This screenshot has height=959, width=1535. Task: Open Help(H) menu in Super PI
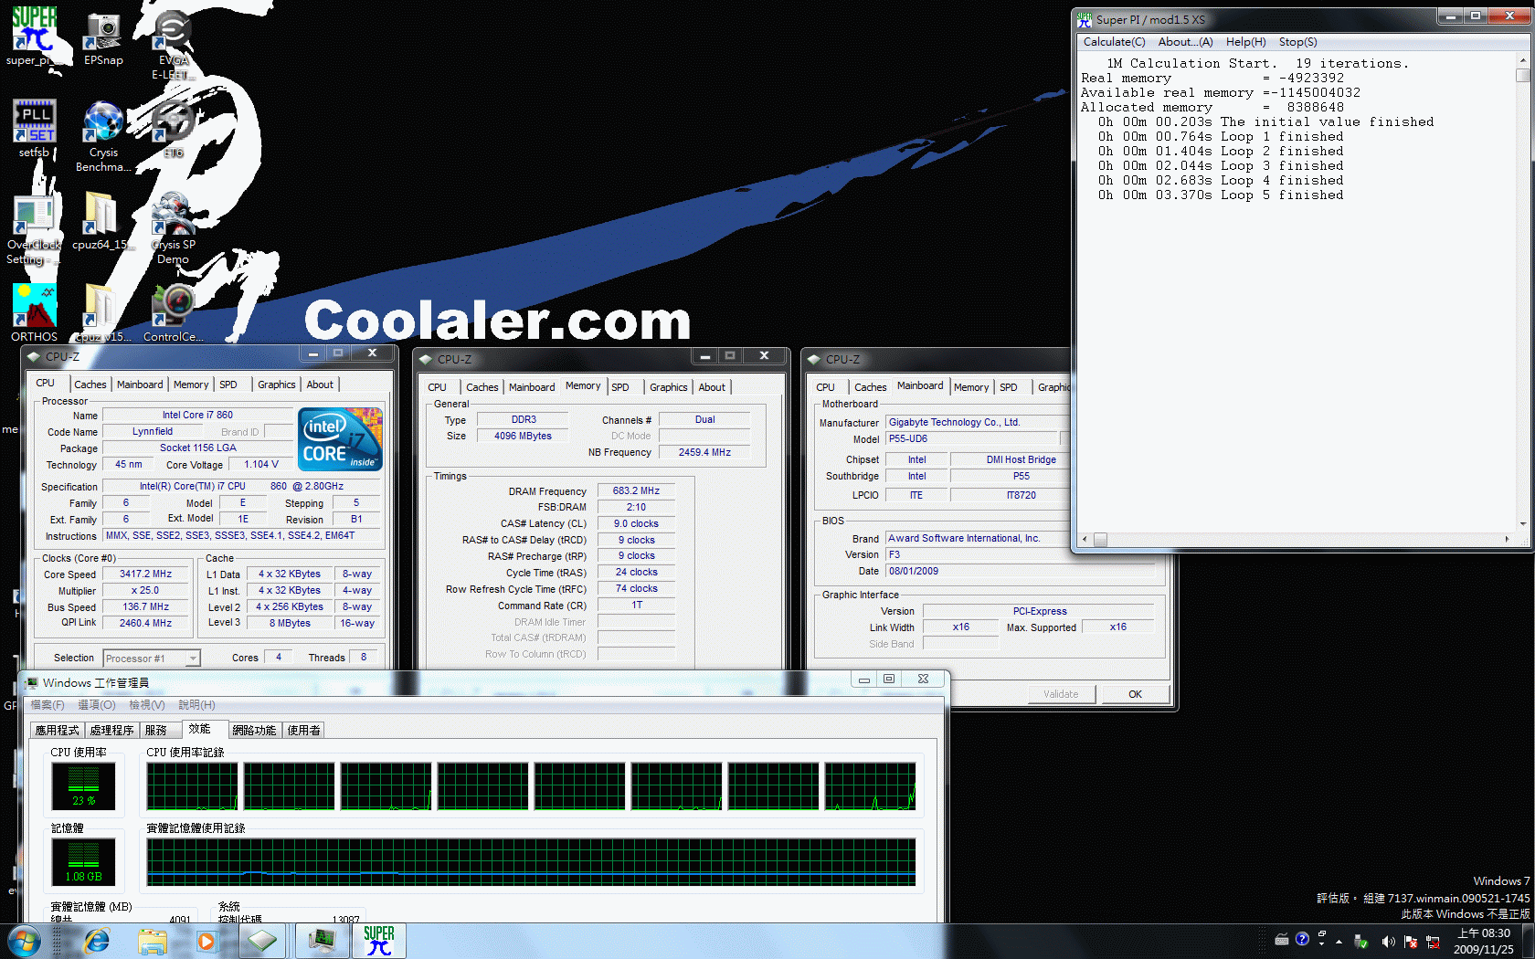pos(1245,42)
